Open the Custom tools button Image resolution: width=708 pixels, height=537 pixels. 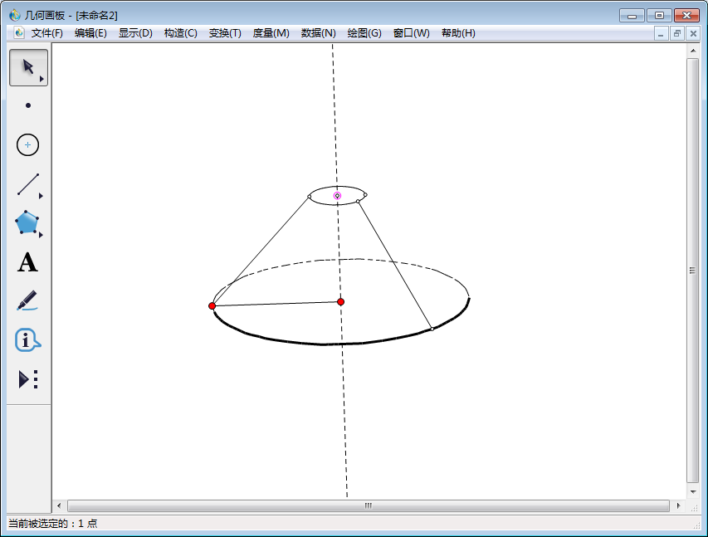(x=28, y=379)
